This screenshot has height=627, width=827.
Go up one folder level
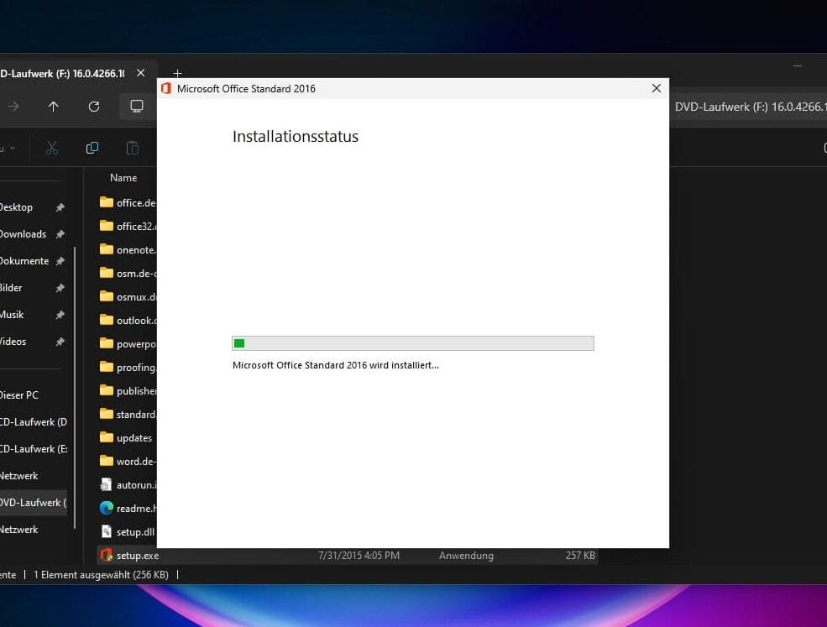click(54, 107)
